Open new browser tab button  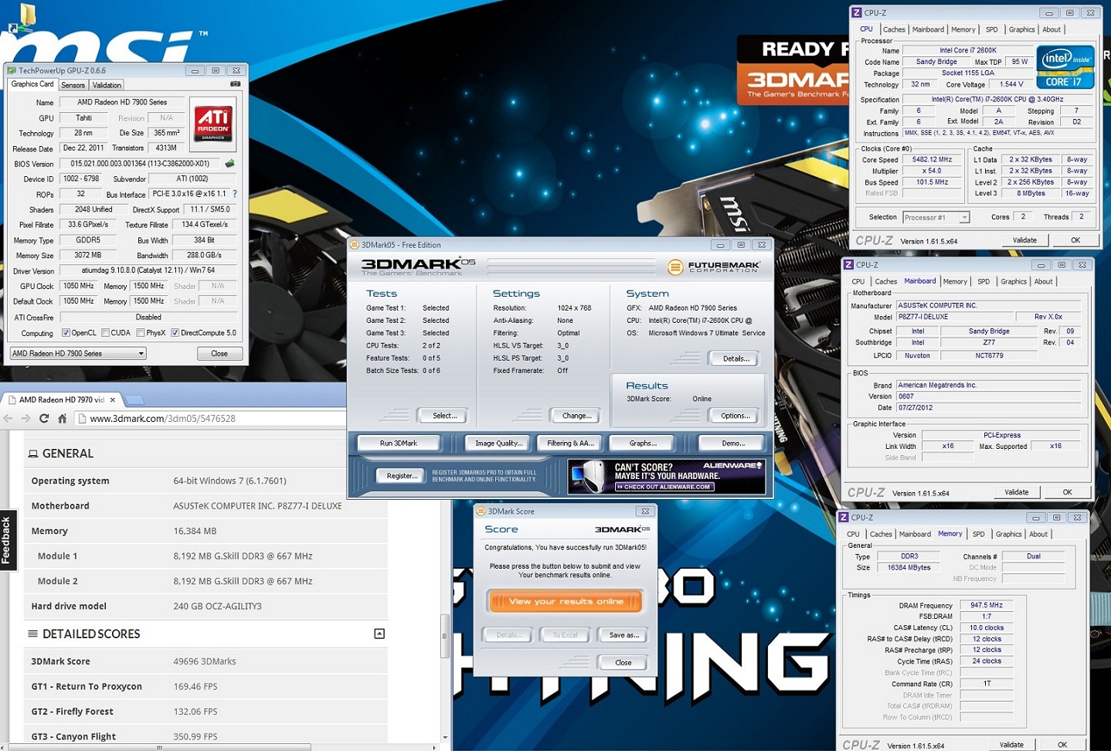134,399
